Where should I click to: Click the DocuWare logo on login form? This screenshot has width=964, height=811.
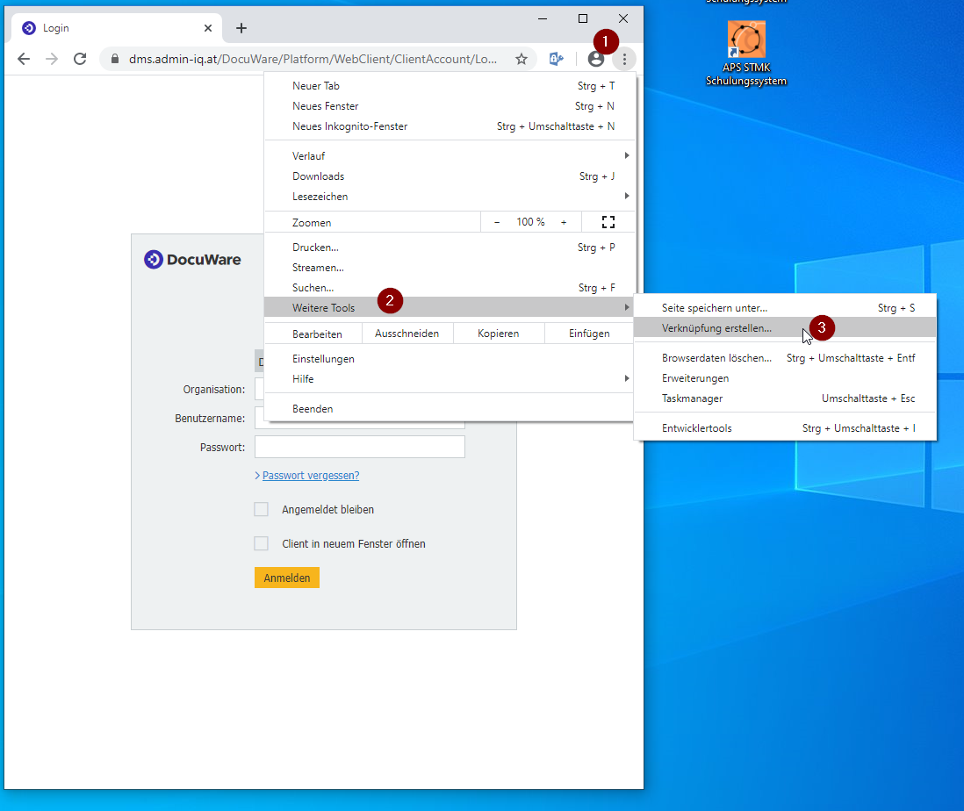[x=192, y=259]
